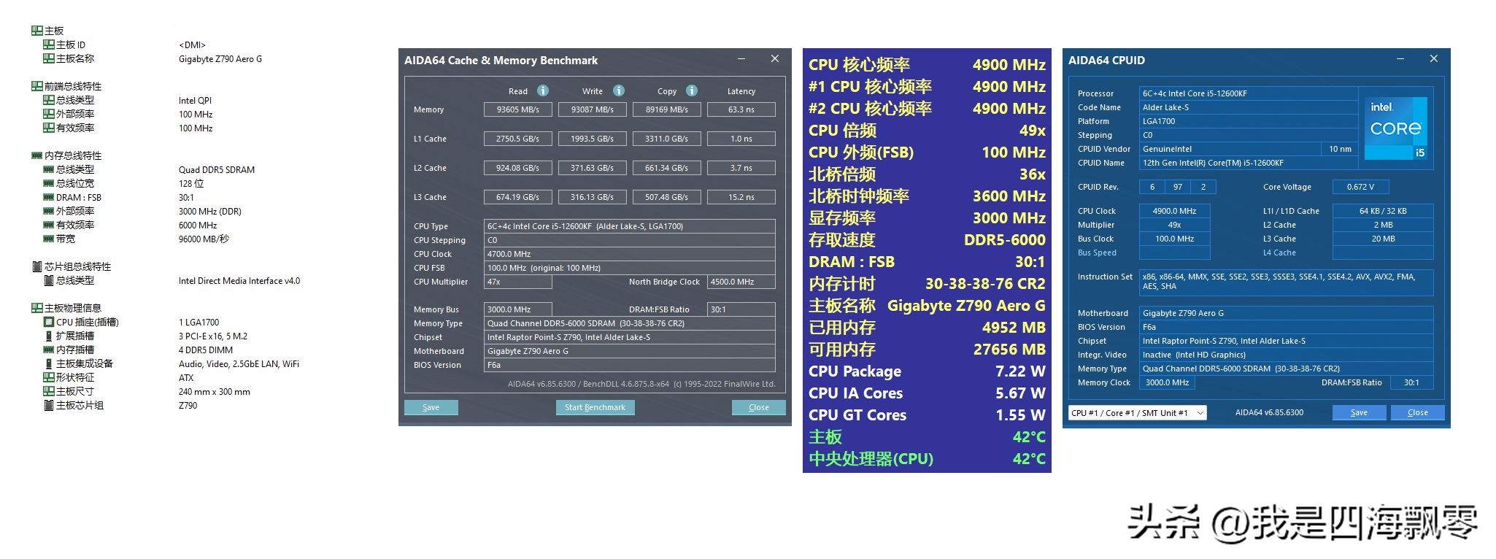Viewport: 1496px width, 559px height.
Task: Click the L4 Cache link in CPUID
Action: point(1279,252)
